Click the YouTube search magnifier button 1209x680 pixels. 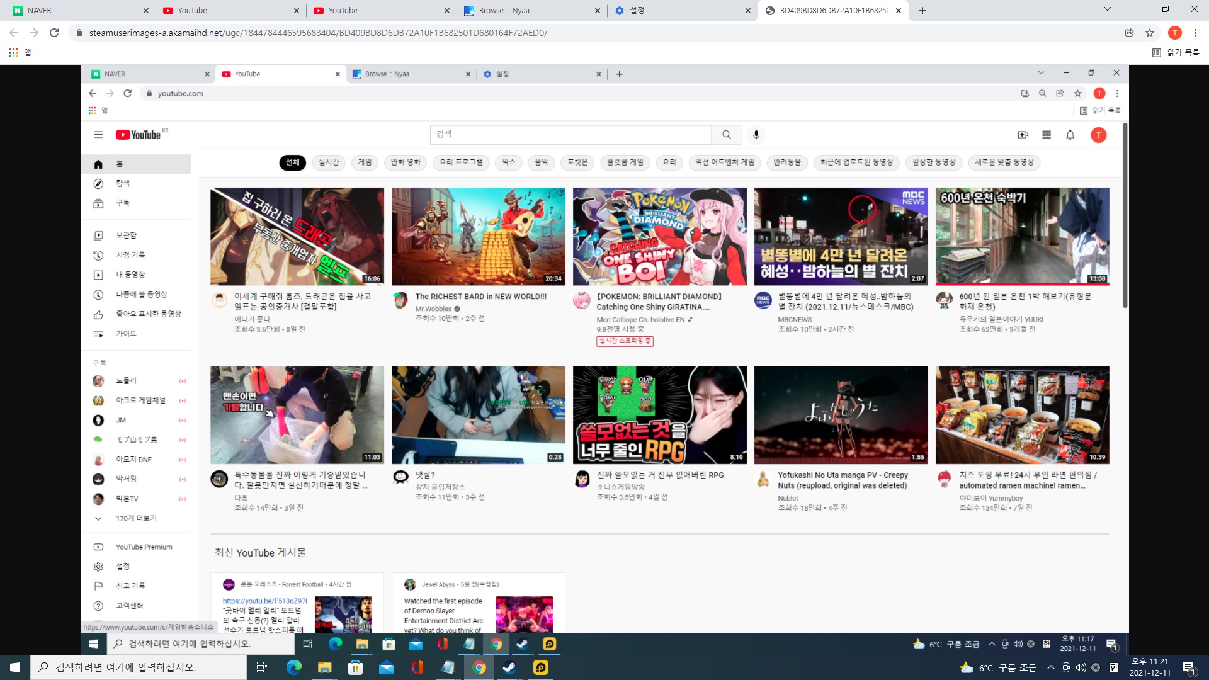[x=727, y=135]
